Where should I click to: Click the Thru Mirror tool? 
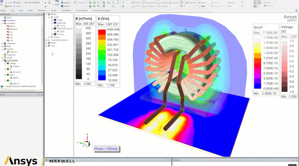pos(149,6)
